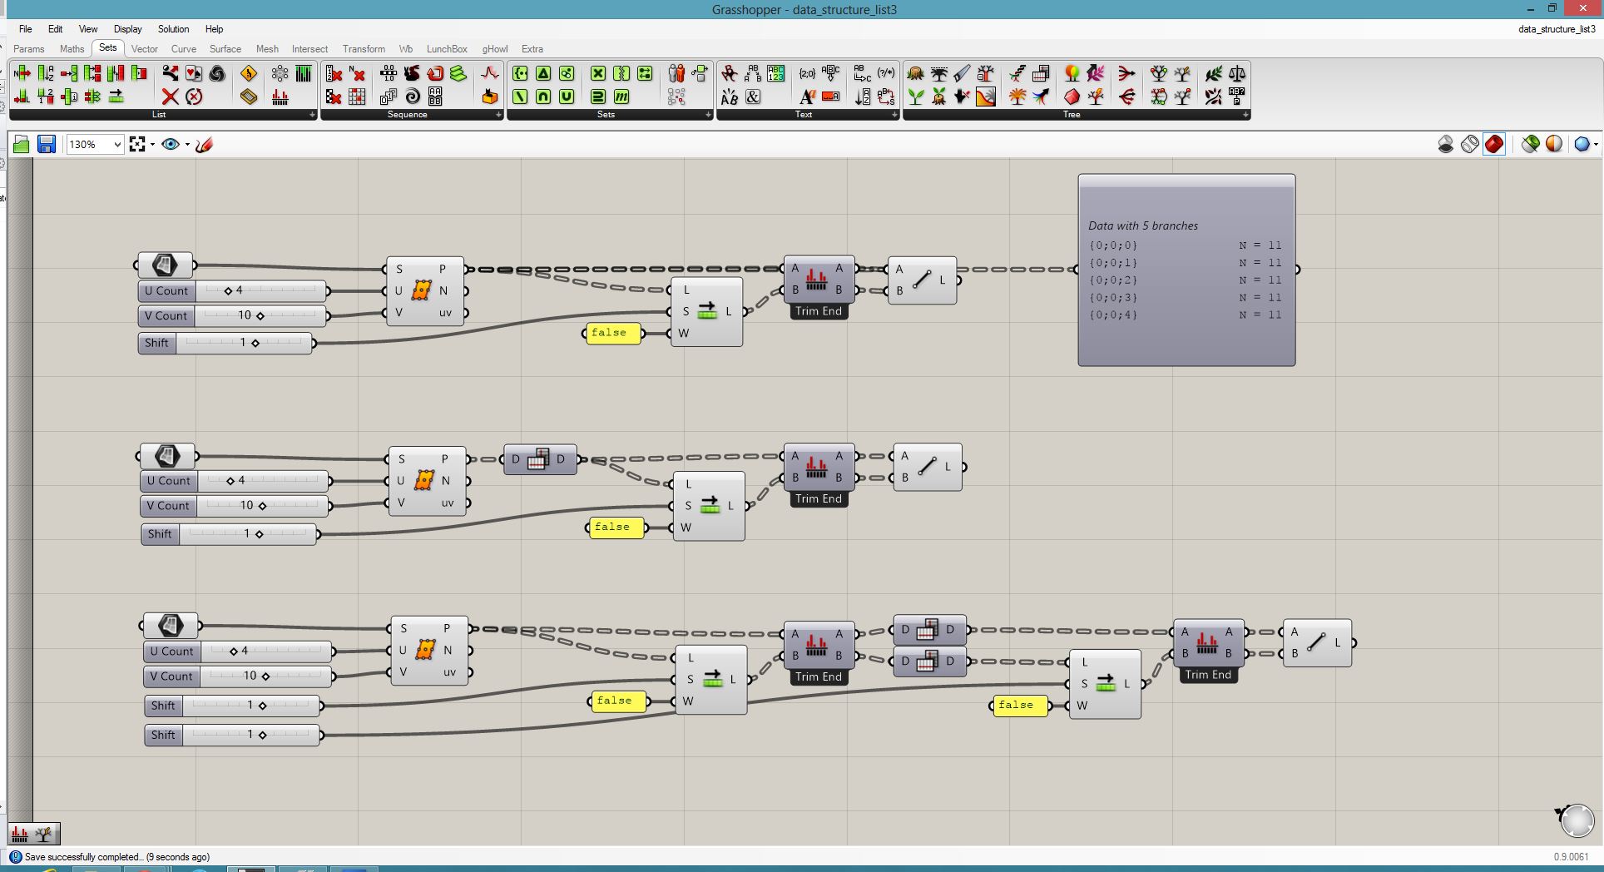Screen dimensions: 1604x872
Task: Click the balance scales icon in Tree panel
Action: point(1237,74)
